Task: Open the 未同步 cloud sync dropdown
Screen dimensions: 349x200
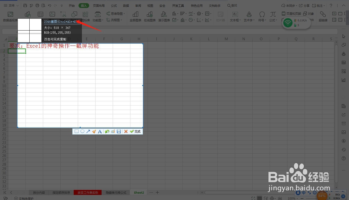Action: point(289,6)
